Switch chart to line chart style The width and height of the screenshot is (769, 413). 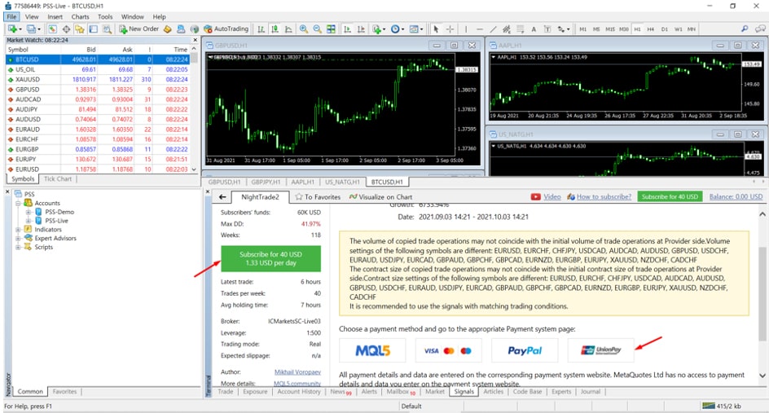point(288,29)
